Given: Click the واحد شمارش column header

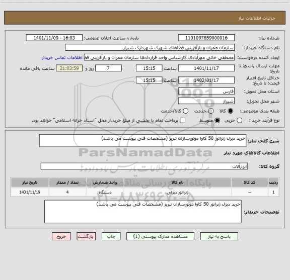Looking at the screenshot, I should (x=105, y=182).
